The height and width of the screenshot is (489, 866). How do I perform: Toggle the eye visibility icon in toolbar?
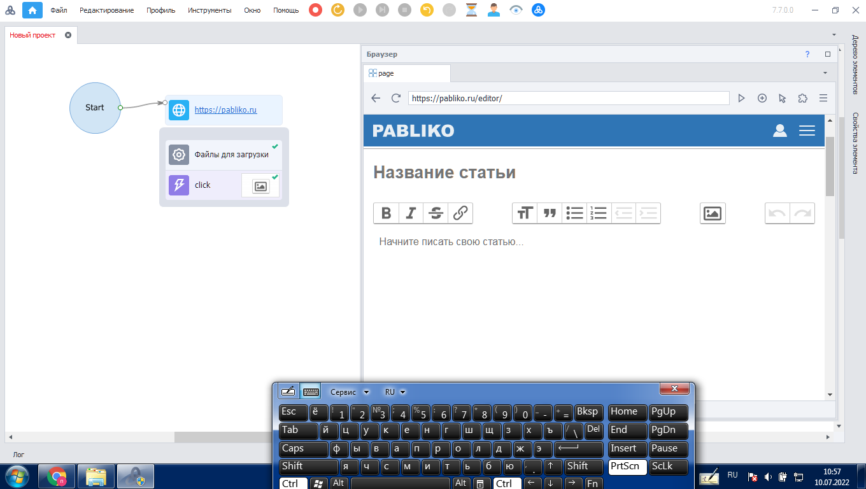tap(516, 10)
